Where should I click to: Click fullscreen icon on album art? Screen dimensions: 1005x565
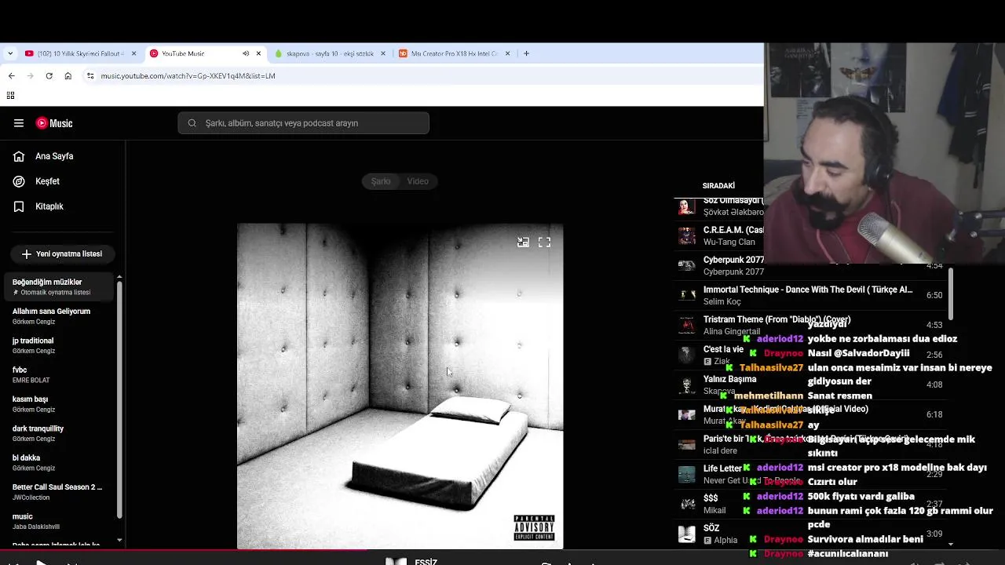click(x=544, y=242)
